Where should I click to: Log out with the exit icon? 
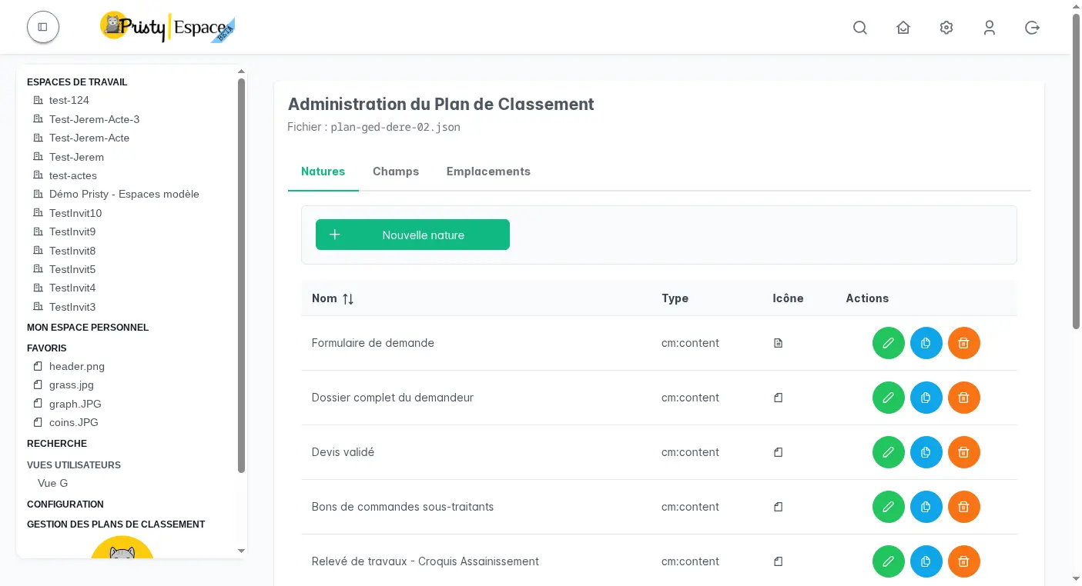pyautogui.click(x=1032, y=27)
